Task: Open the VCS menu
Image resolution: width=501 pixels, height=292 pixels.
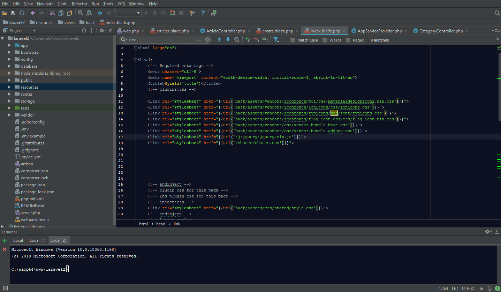Action: click(121, 3)
